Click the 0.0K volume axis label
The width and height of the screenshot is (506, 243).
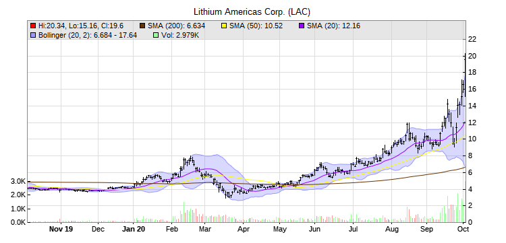pos(18,222)
